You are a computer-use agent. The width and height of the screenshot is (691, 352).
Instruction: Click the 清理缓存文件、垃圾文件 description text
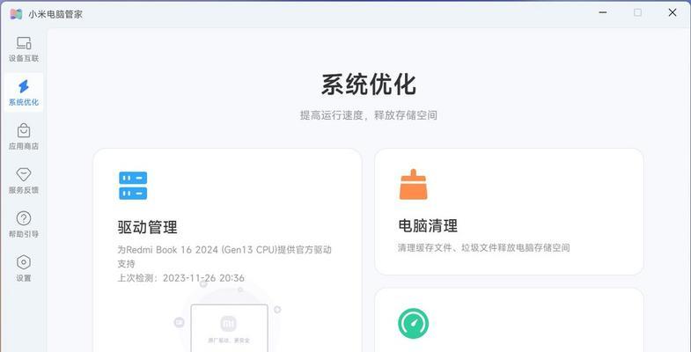484,247
